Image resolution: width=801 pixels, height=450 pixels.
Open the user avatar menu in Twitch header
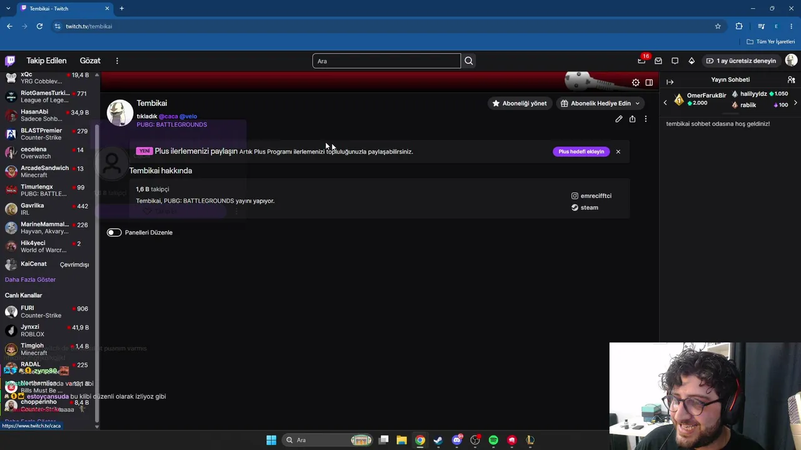(x=791, y=61)
